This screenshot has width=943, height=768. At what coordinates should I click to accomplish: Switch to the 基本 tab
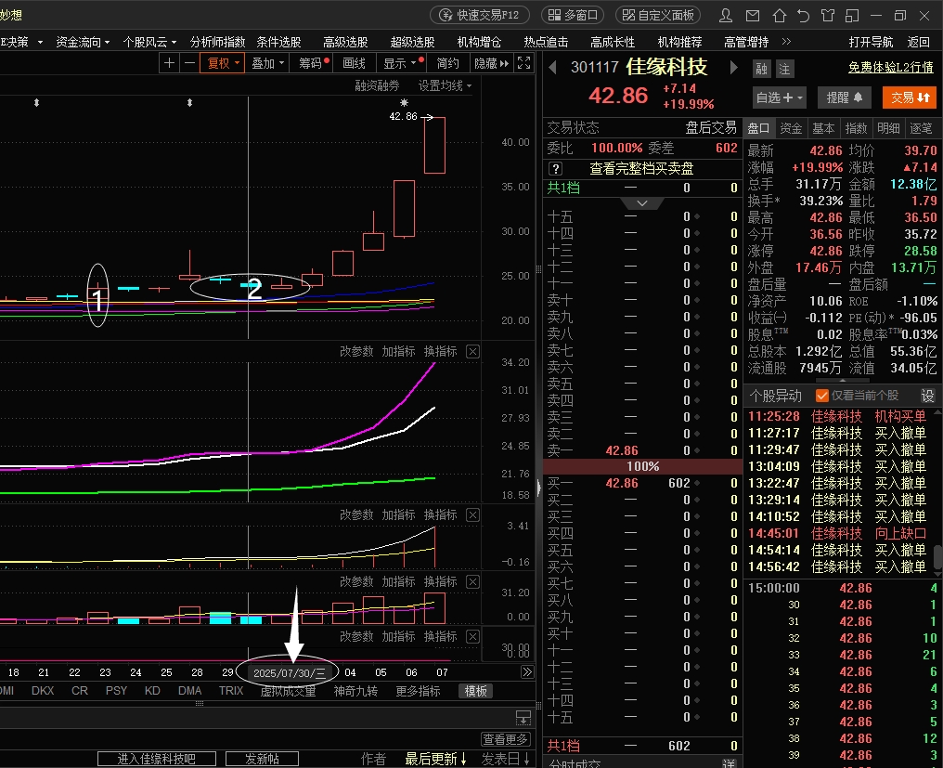click(822, 127)
